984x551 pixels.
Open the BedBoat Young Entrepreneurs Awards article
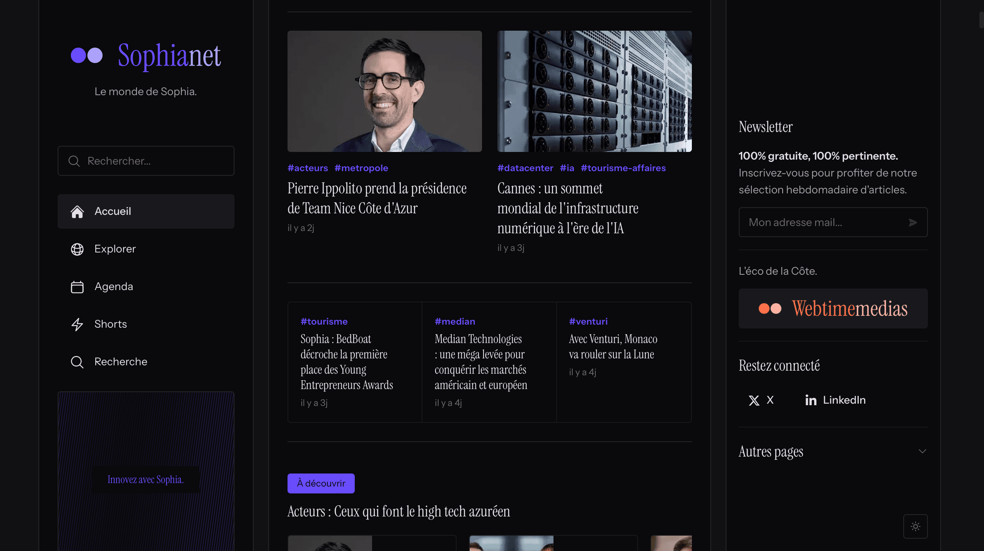click(347, 362)
